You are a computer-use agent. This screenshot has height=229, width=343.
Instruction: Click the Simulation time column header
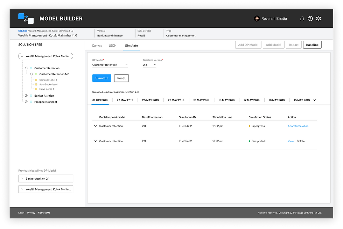click(x=222, y=117)
